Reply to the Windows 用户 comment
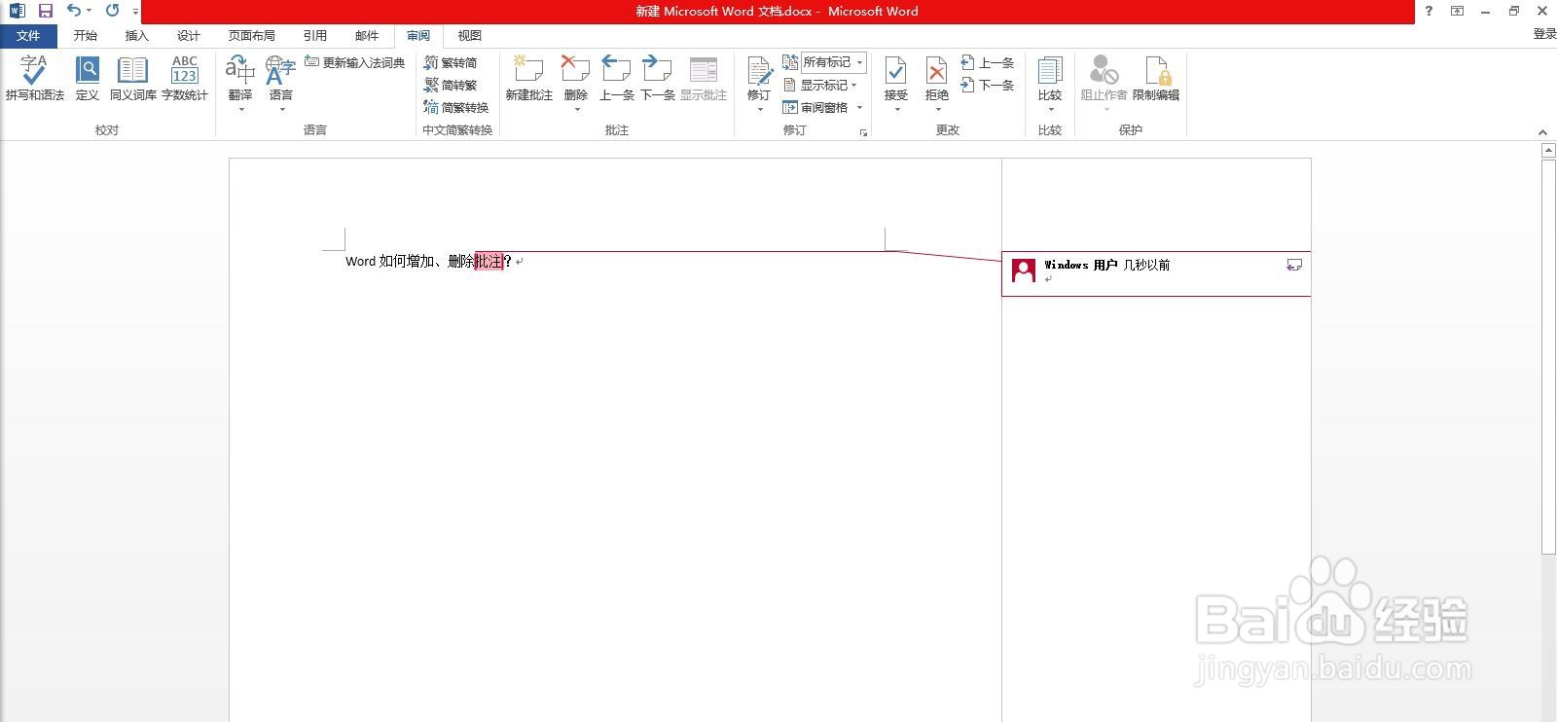The image size is (1557, 722). 1294,265
